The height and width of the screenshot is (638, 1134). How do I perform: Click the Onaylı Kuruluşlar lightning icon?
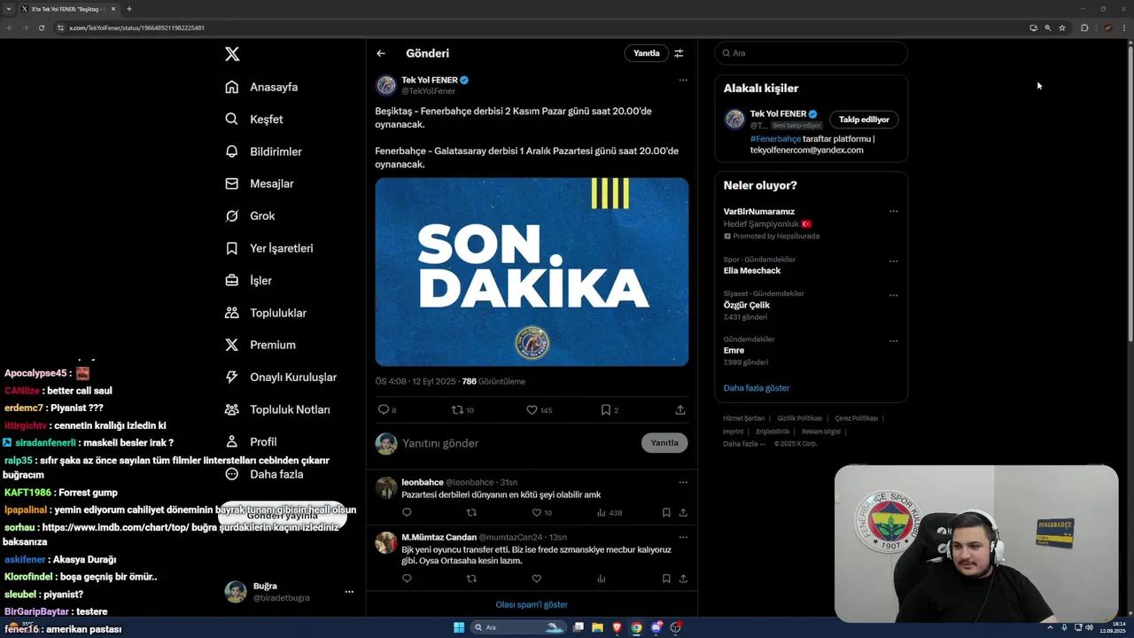[x=232, y=377]
